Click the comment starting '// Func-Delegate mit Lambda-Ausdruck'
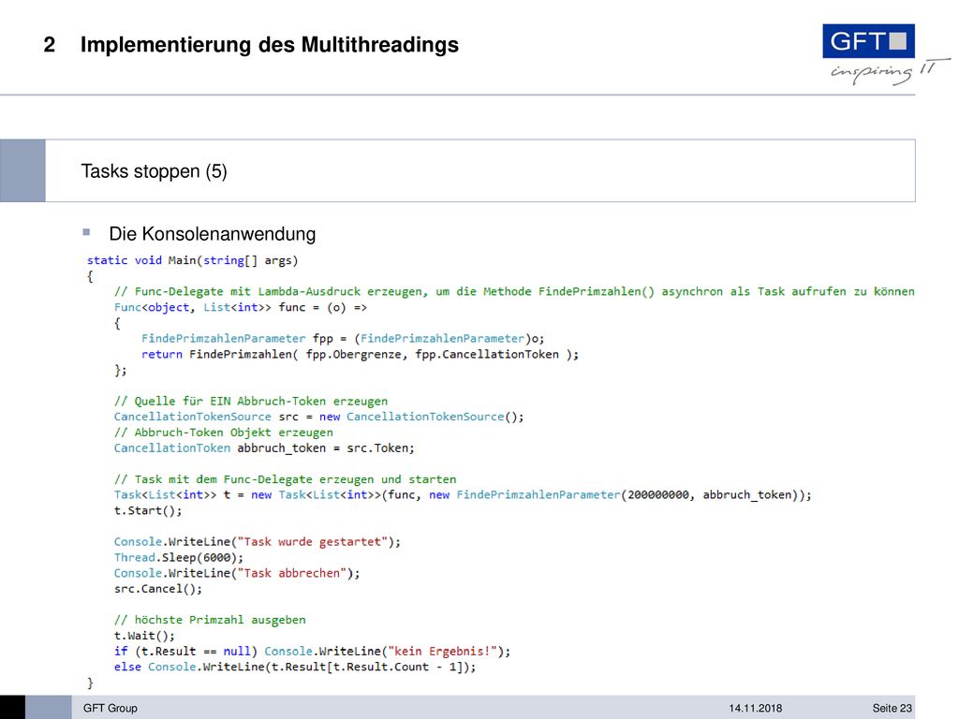Image resolution: width=959 pixels, height=719 pixels. click(514, 292)
